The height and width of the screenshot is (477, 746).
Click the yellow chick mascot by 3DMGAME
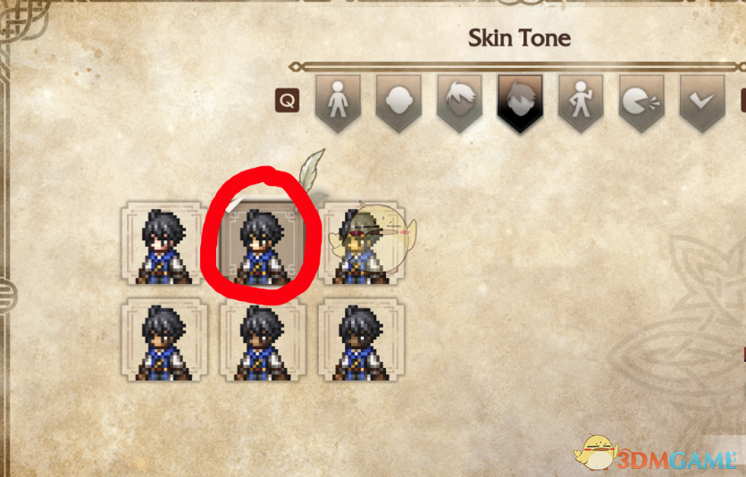596,452
